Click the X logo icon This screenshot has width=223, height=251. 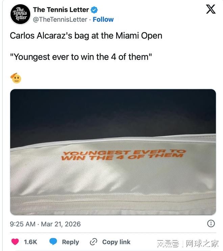point(211,9)
